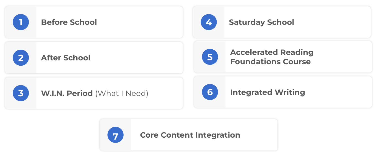Select the Before School label

[69, 22]
